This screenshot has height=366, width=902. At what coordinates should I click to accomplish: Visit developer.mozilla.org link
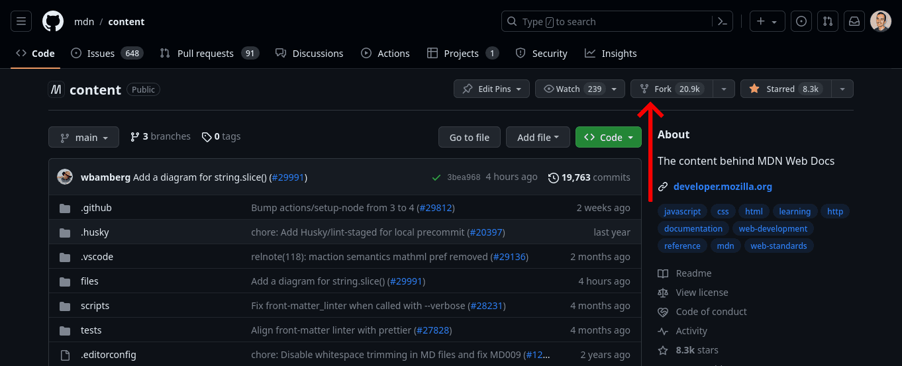tap(723, 187)
